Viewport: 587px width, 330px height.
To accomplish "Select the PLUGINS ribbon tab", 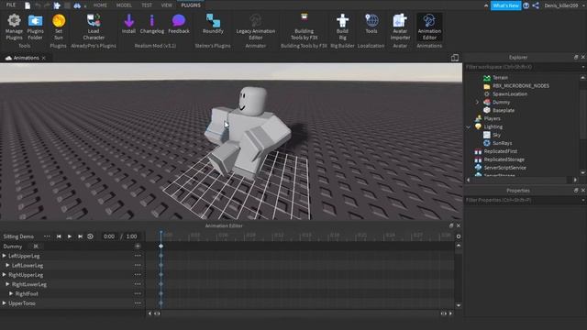I will point(191,5).
